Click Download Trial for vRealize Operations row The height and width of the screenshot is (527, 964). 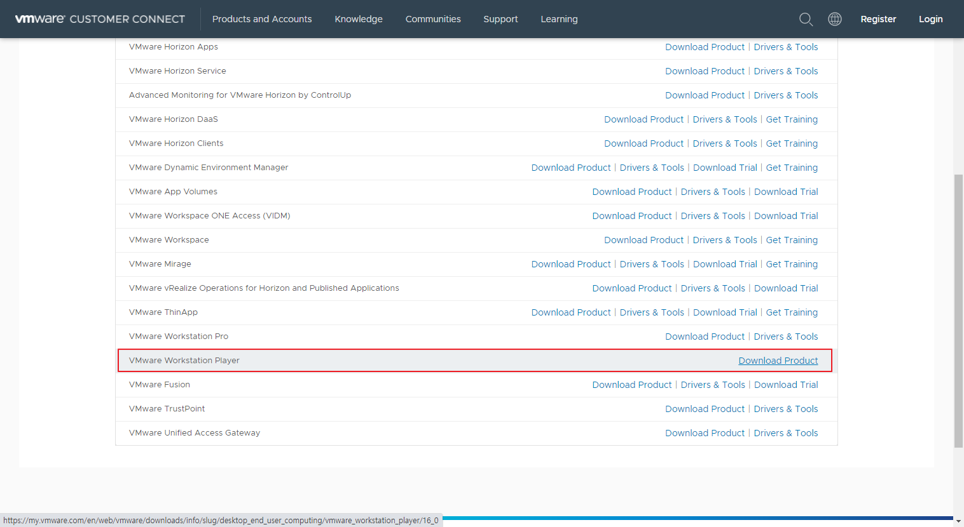coord(786,288)
